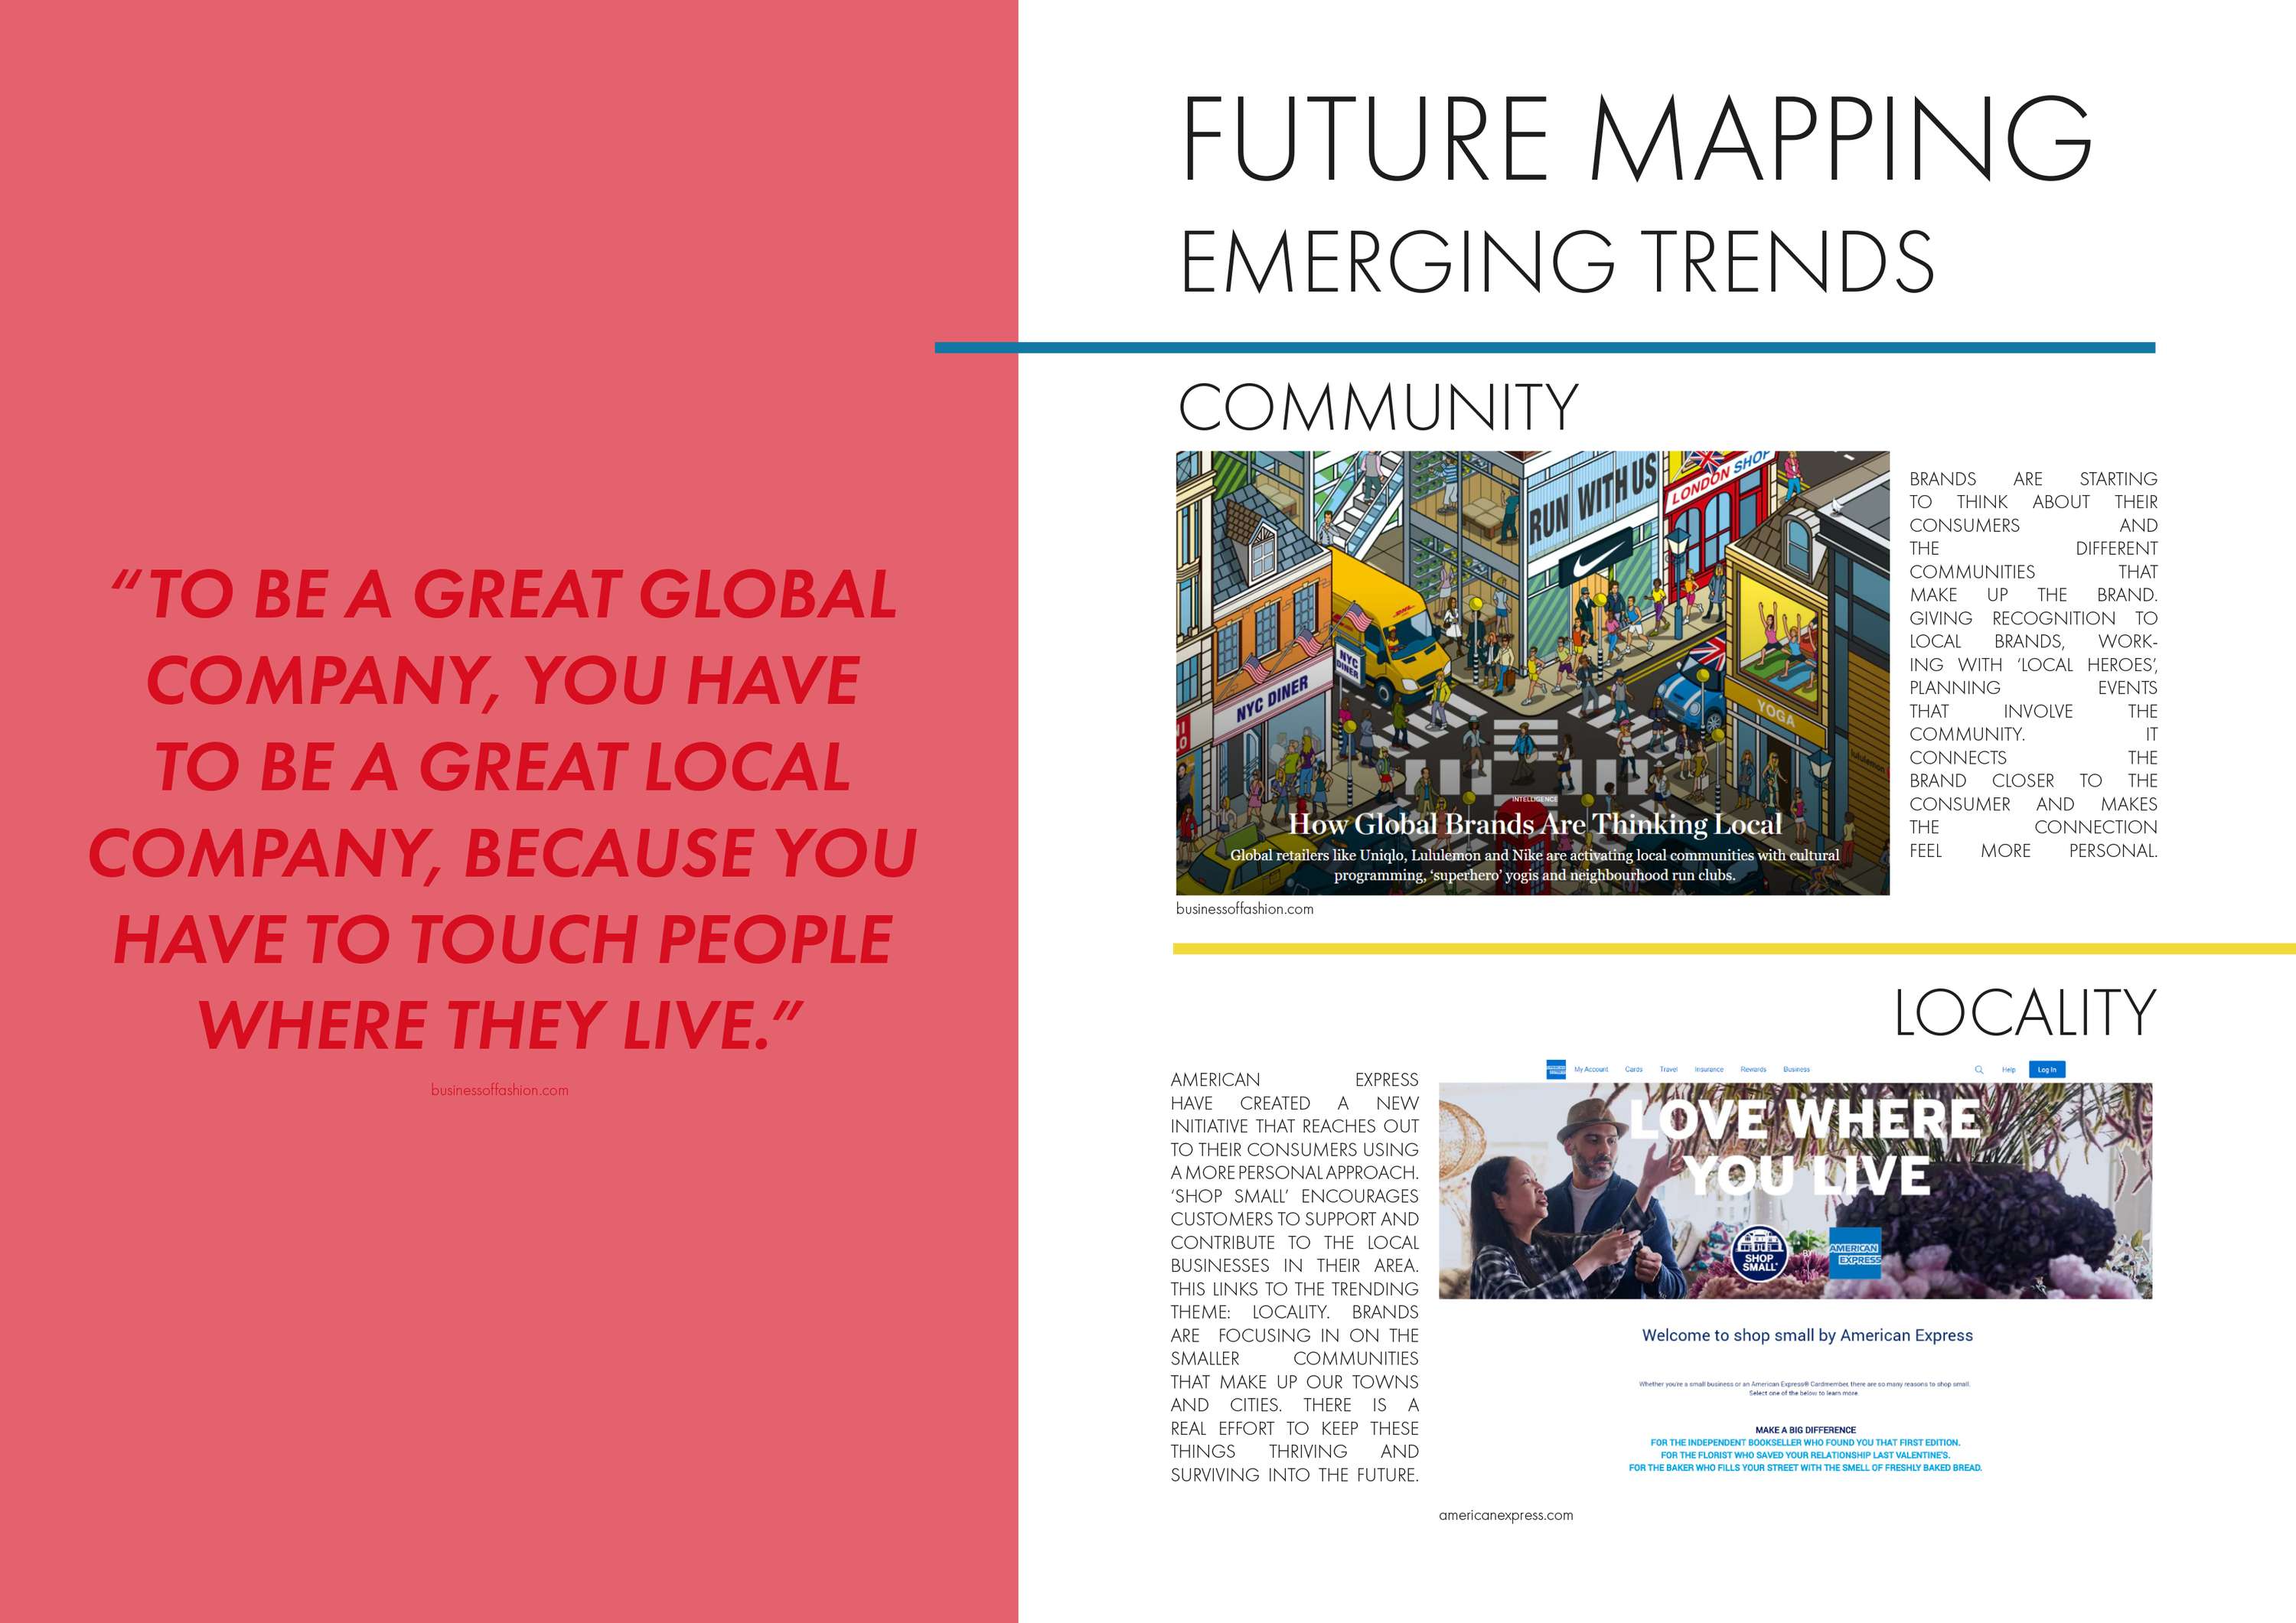Open the Travel menu item
The image size is (2296, 1623).
click(x=1669, y=1069)
